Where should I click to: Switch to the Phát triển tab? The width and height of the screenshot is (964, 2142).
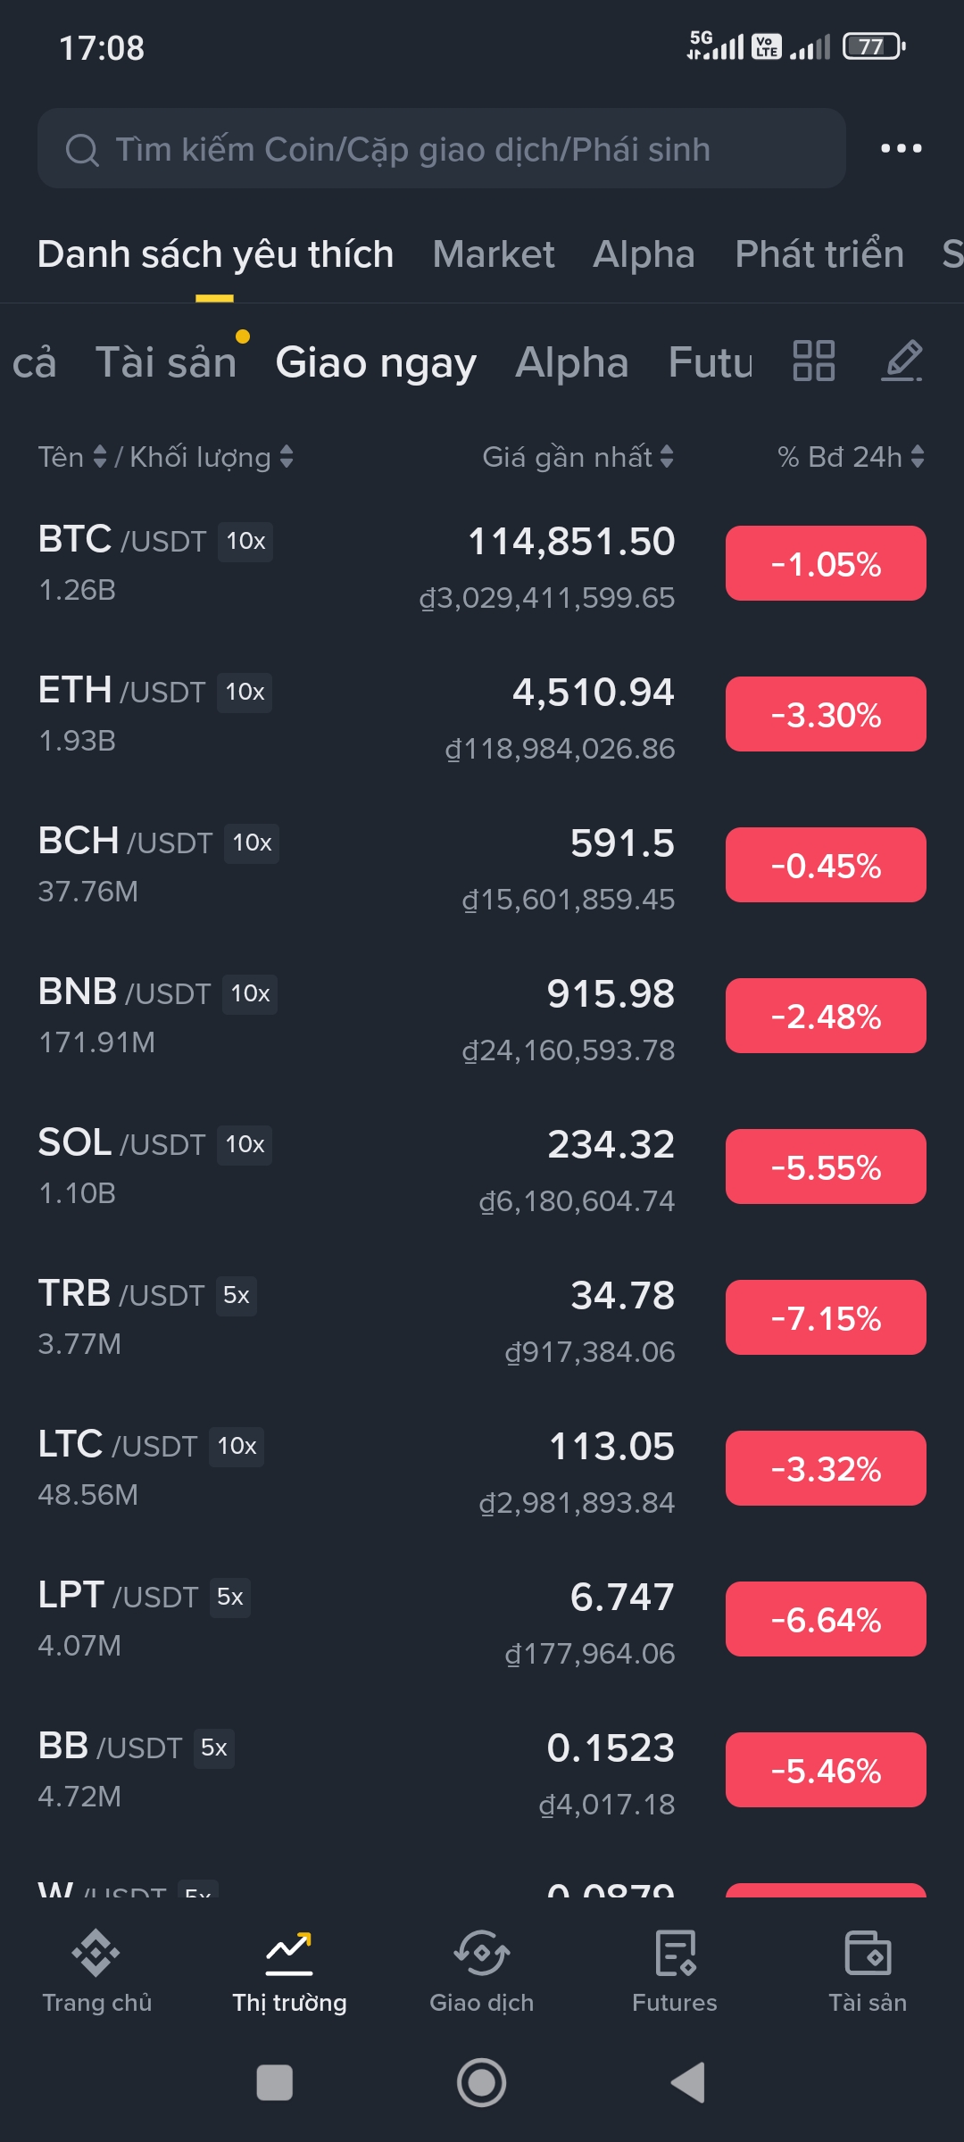pos(819,254)
